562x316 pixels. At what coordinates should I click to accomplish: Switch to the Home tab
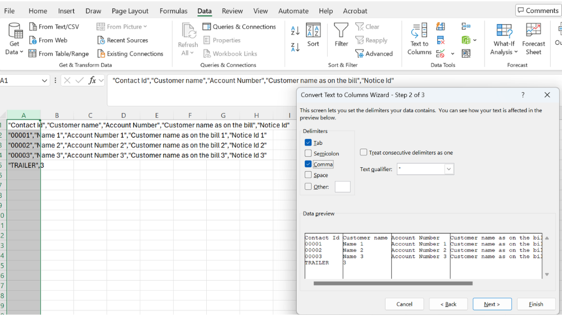(x=38, y=11)
